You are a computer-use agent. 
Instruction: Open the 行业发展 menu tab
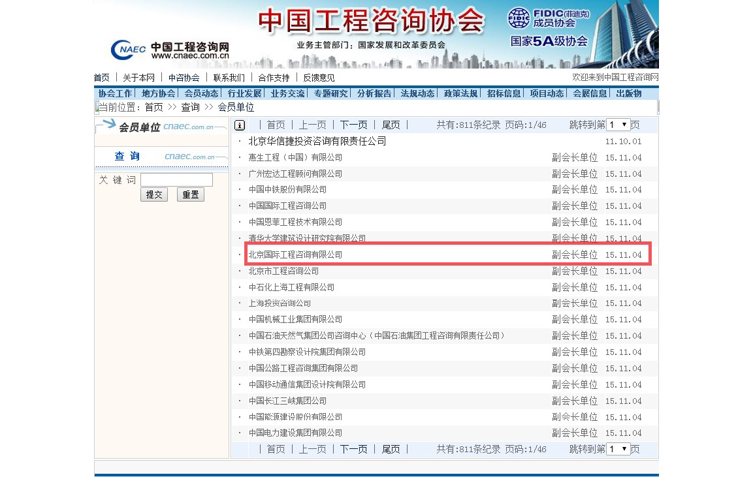pyautogui.click(x=245, y=93)
